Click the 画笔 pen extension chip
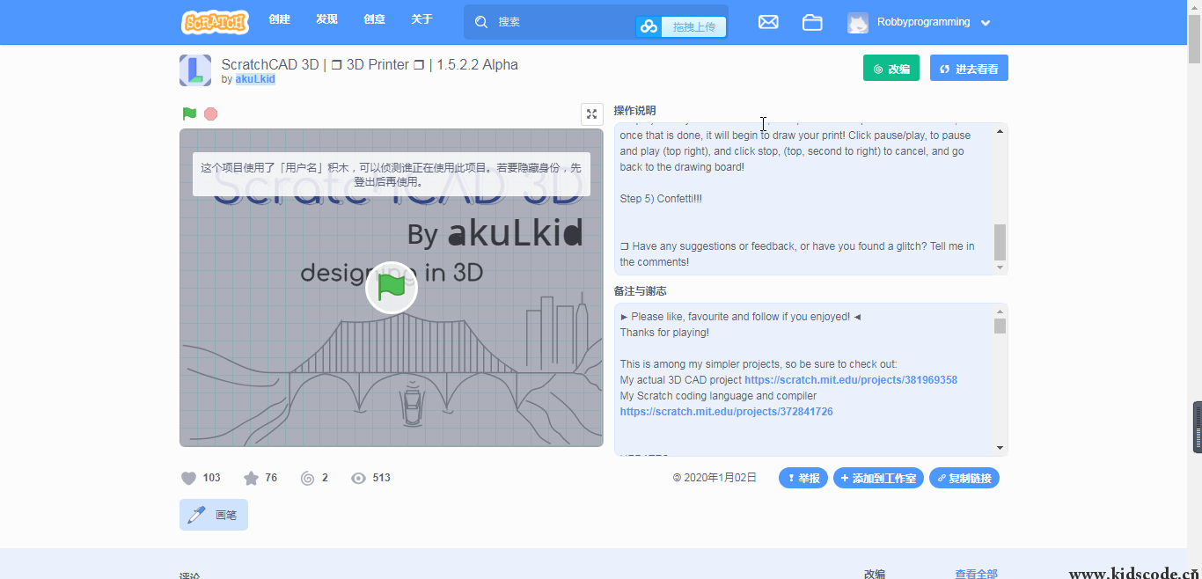Screen dimensions: 1202x579 [x=214, y=515]
